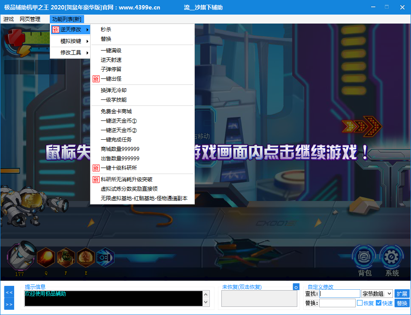
Task: Click the >> expand button
Action: pyautogui.click(x=9, y=304)
